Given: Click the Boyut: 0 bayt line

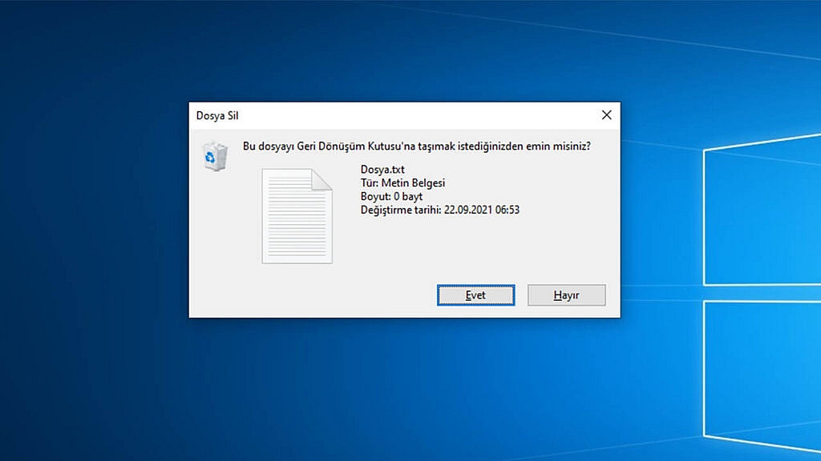Looking at the screenshot, I should [391, 196].
